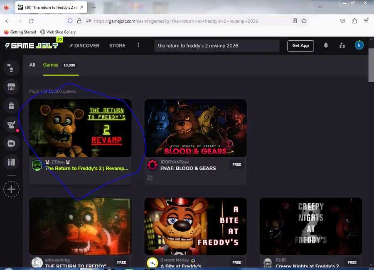Switch to the All tab
Screen dimensions: 374x270
[32, 65]
